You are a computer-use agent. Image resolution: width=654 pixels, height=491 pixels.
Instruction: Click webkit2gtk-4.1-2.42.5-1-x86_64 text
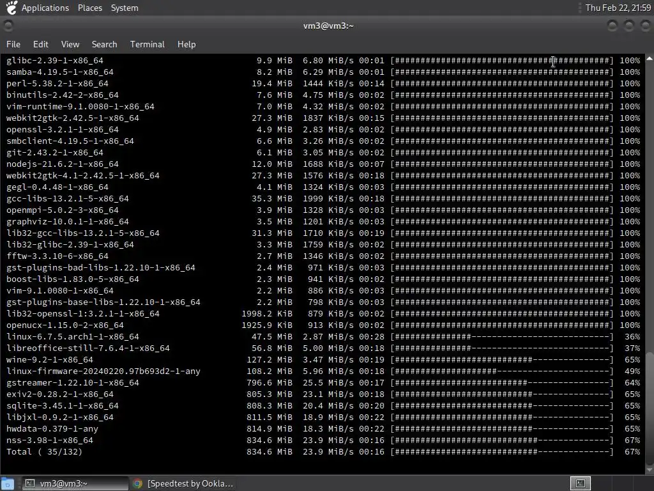pos(83,176)
